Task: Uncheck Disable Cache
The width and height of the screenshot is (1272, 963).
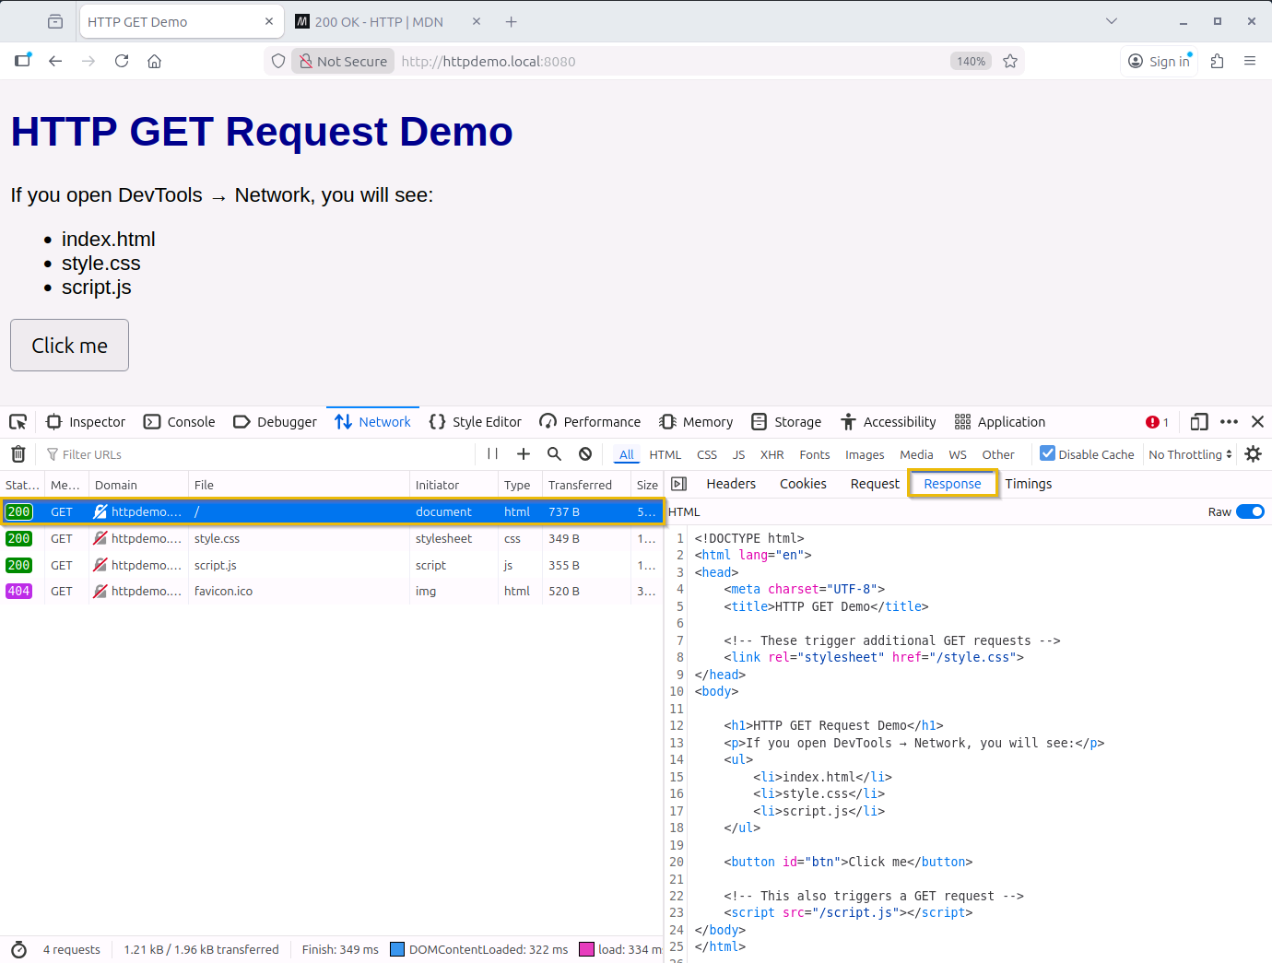Action: coord(1047,453)
